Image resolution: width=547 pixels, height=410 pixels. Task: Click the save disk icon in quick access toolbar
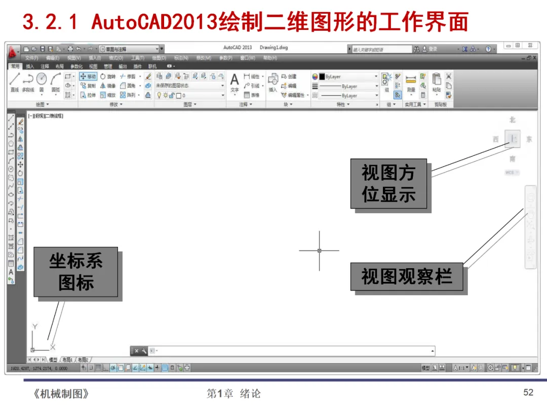[x=43, y=49]
